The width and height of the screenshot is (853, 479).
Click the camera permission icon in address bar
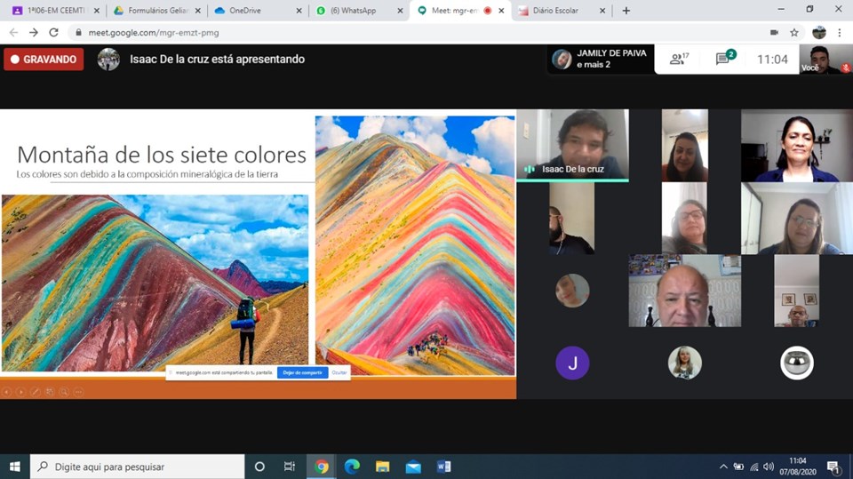[774, 32]
